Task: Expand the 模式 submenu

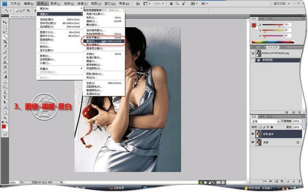Action: tap(60, 9)
